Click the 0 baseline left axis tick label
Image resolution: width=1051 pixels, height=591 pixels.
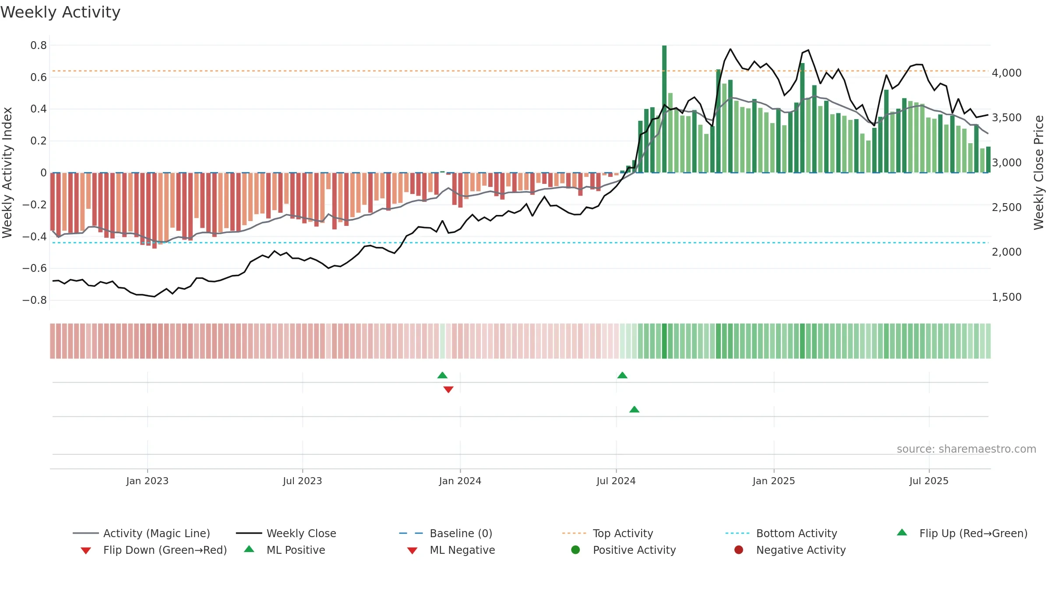43,172
